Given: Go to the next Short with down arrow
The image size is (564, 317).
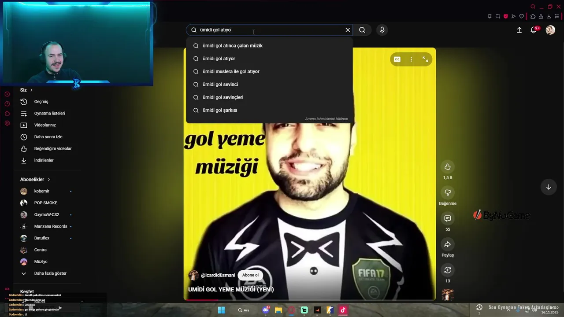Looking at the screenshot, I should tap(549, 187).
